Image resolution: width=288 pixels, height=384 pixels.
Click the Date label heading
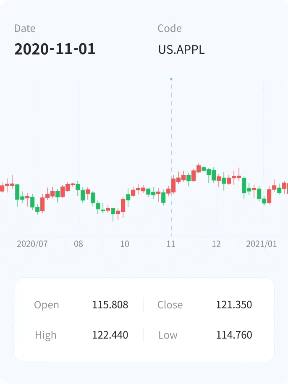coord(25,29)
